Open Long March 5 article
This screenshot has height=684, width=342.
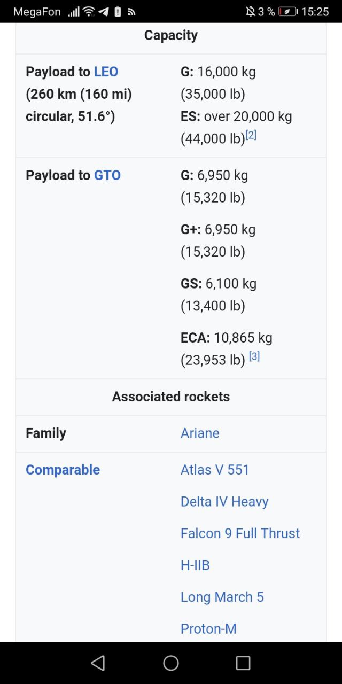tap(222, 597)
